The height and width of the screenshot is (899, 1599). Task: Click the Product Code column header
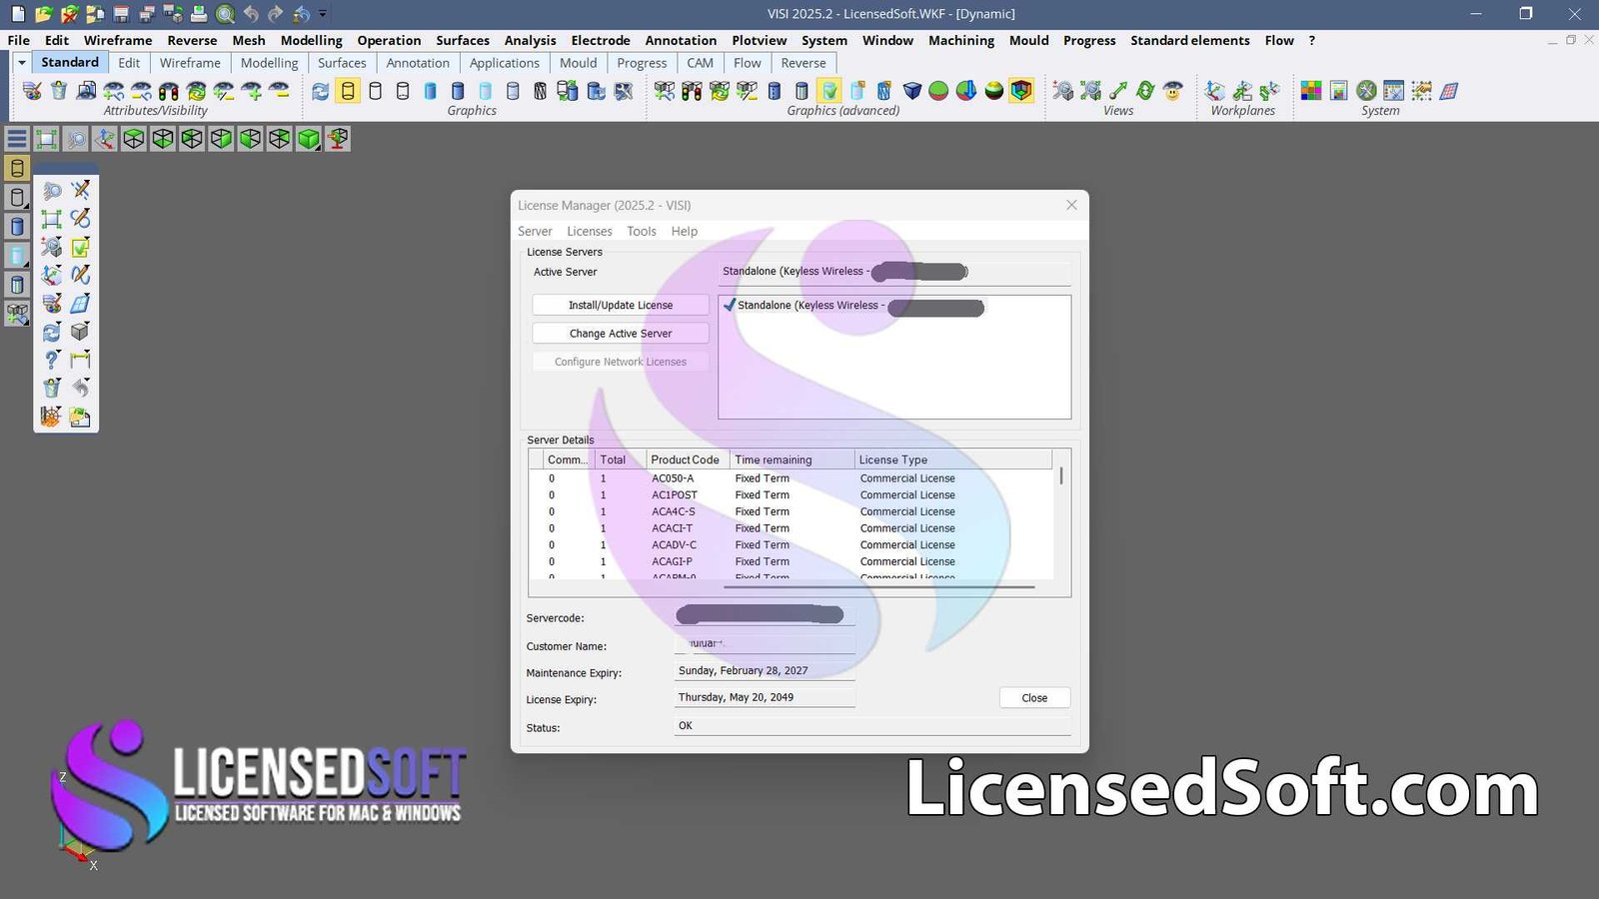click(x=688, y=459)
